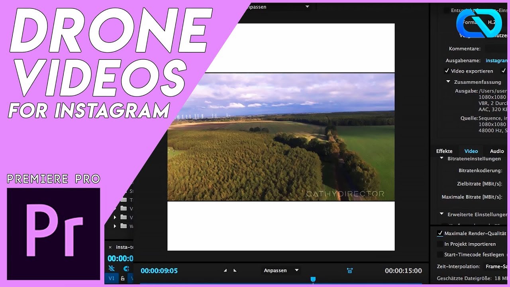Screen dimensions: 510x287
Task: Select the V1 source patch button
Action: point(111,278)
